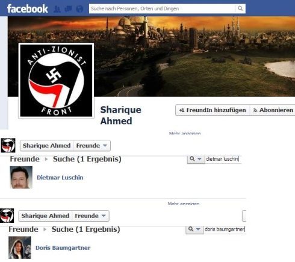Click search magnifier beside dietmar luschin field

[192, 159]
